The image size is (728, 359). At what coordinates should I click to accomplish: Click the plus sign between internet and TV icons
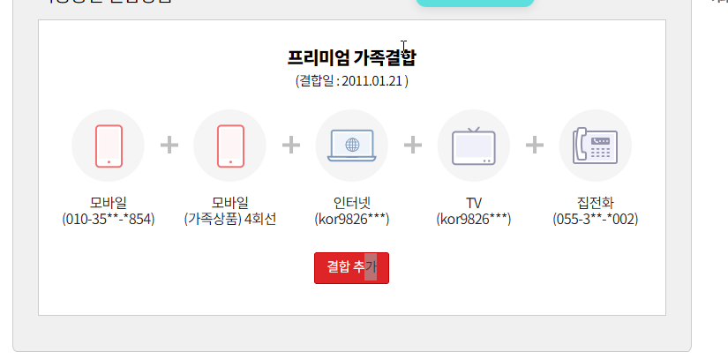click(413, 146)
